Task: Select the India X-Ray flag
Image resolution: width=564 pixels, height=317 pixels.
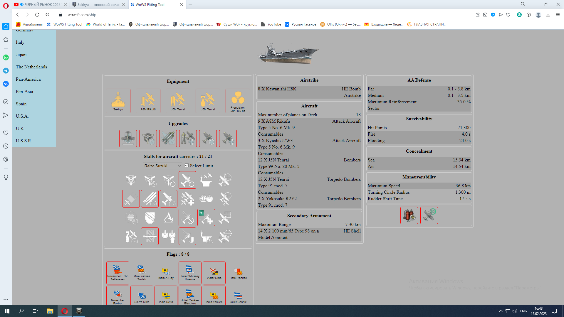Action: coord(166,273)
